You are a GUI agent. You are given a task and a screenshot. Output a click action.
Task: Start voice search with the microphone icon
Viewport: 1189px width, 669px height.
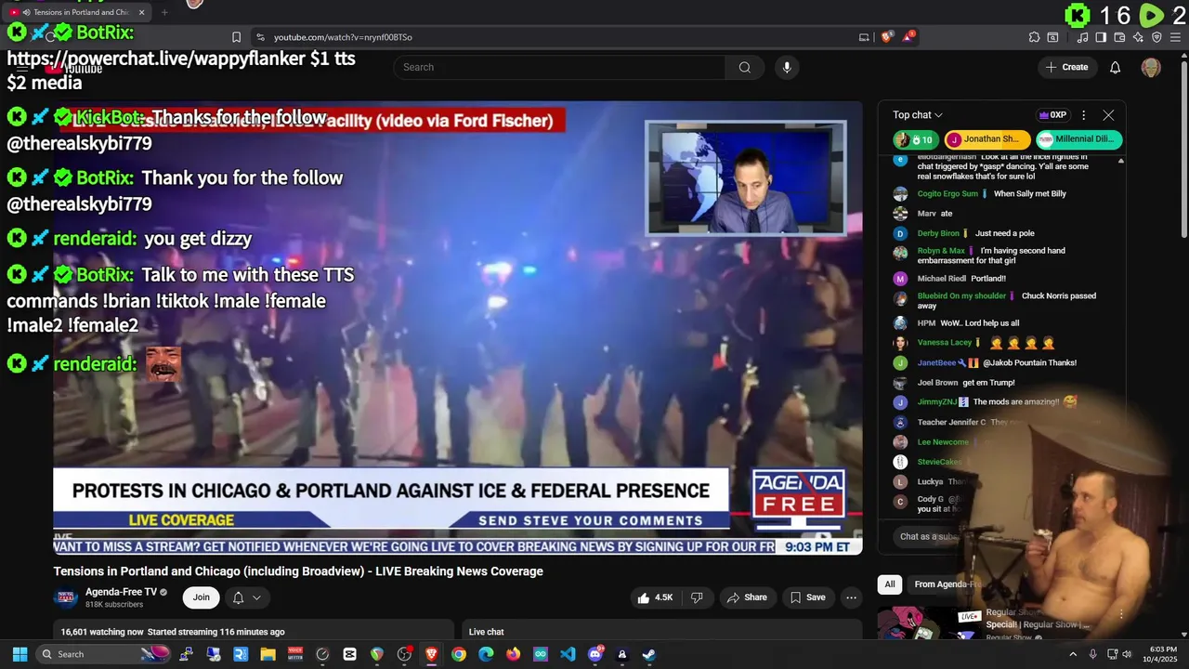tap(787, 67)
